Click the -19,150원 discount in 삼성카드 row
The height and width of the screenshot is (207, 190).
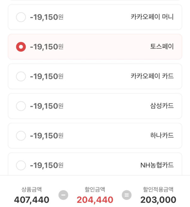coord(47,106)
